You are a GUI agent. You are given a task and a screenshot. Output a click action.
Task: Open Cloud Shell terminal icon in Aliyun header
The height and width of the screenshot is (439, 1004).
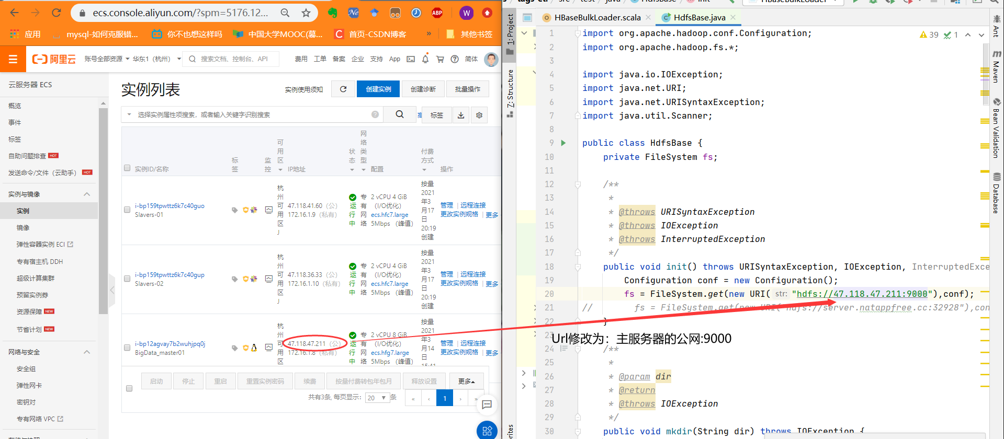click(x=411, y=59)
